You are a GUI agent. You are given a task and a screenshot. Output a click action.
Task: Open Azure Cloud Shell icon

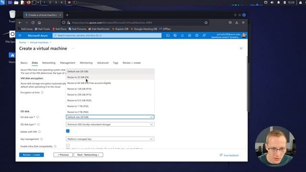168,35
